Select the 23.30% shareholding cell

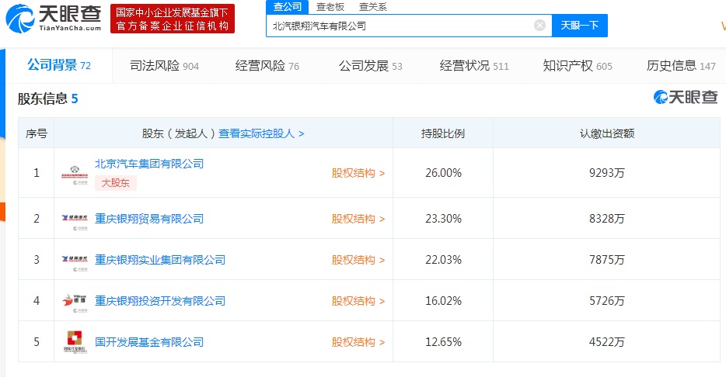click(x=443, y=218)
